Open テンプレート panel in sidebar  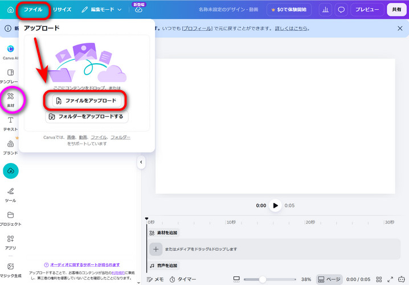click(9, 76)
